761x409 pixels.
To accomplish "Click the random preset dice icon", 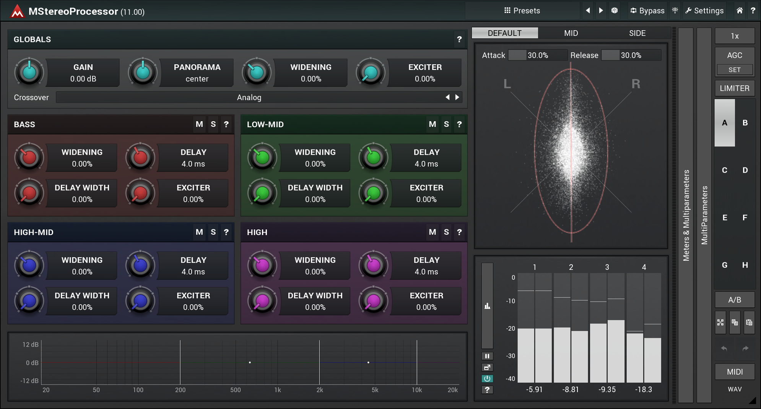I will [x=615, y=11].
